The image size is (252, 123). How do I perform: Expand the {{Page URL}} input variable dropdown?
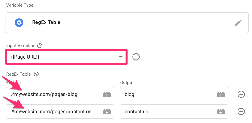(67, 57)
